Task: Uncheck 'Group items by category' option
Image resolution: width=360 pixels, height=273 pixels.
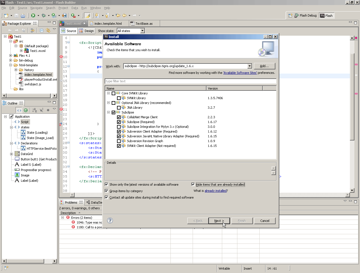Action: click(106, 191)
